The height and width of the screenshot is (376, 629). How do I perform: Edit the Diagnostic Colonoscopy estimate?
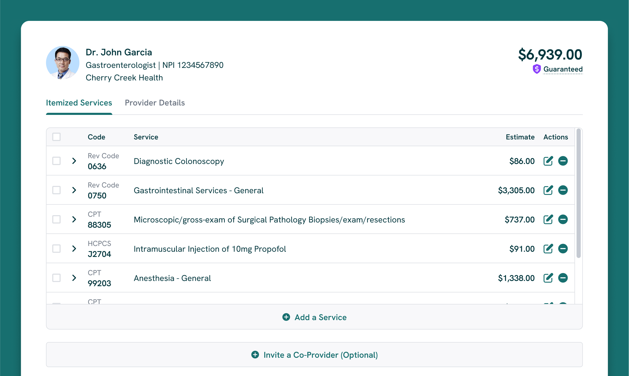click(x=548, y=161)
